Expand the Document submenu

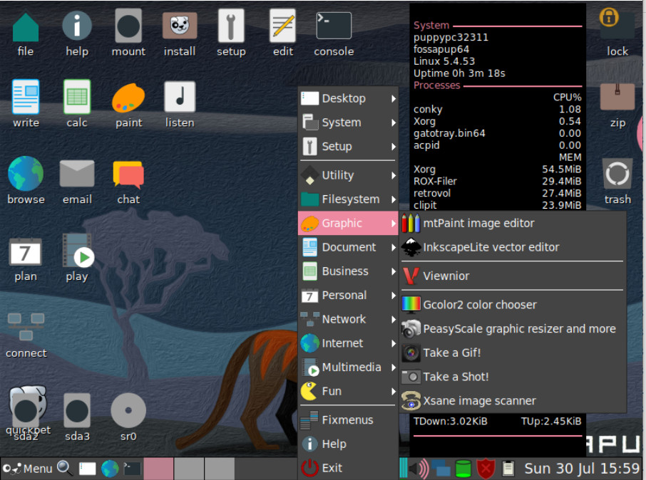click(348, 247)
